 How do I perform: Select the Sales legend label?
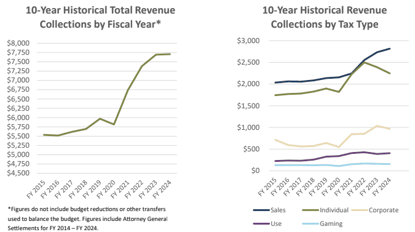(278, 210)
